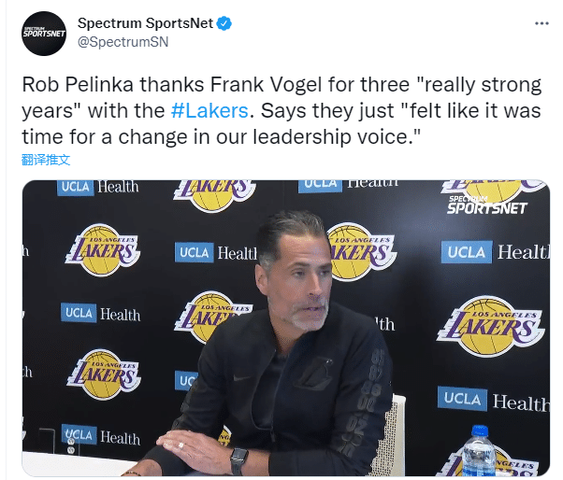Click the speaker's gray hair in the video
The height and width of the screenshot is (480, 563).
point(287,233)
